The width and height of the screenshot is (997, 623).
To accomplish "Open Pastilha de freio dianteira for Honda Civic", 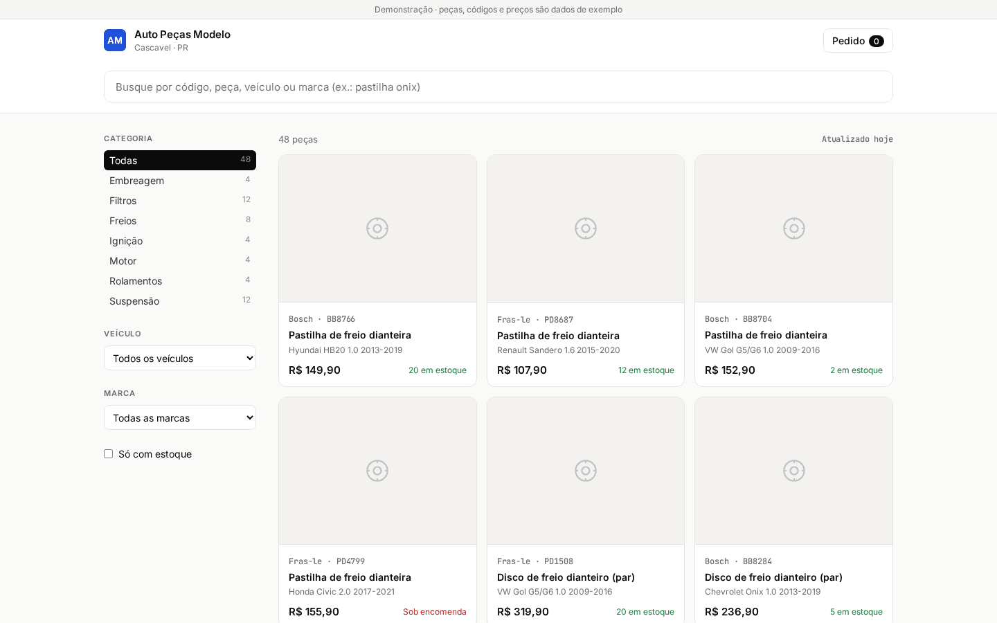I will tap(350, 577).
